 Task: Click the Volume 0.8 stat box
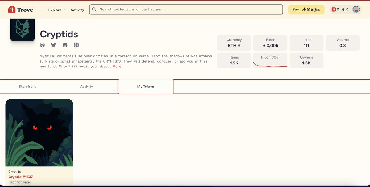pos(343,43)
